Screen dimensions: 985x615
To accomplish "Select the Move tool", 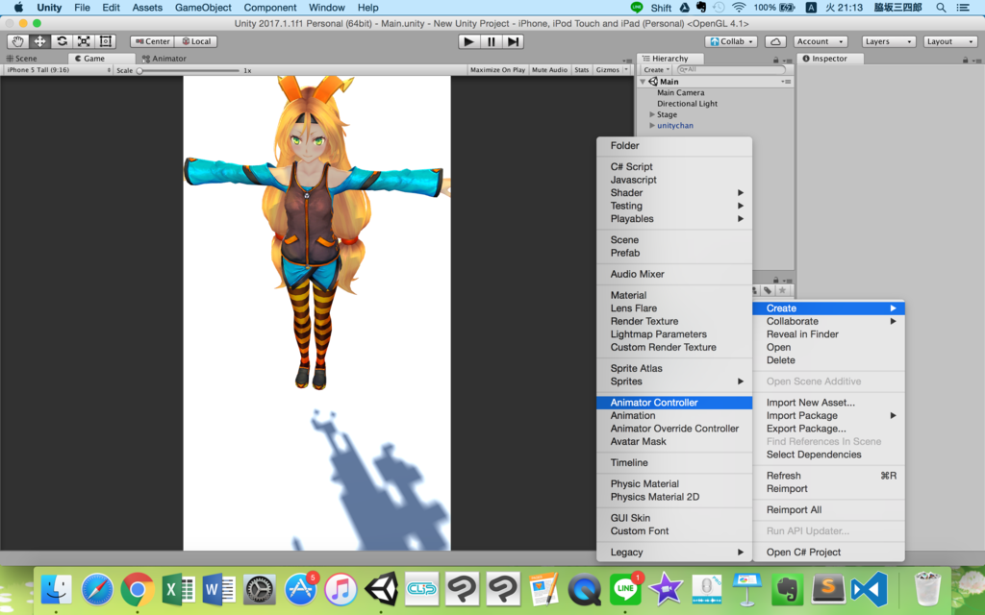I will click(x=39, y=41).
